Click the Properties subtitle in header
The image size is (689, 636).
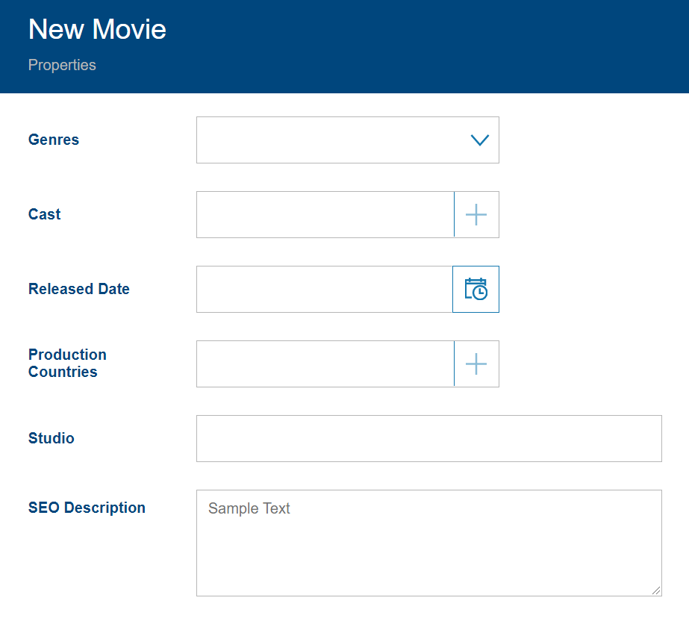[x=62, y=66]
